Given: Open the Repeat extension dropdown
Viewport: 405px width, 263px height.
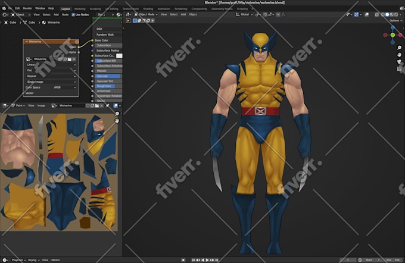Looking at the screenshot, I should tap(51, 76).
